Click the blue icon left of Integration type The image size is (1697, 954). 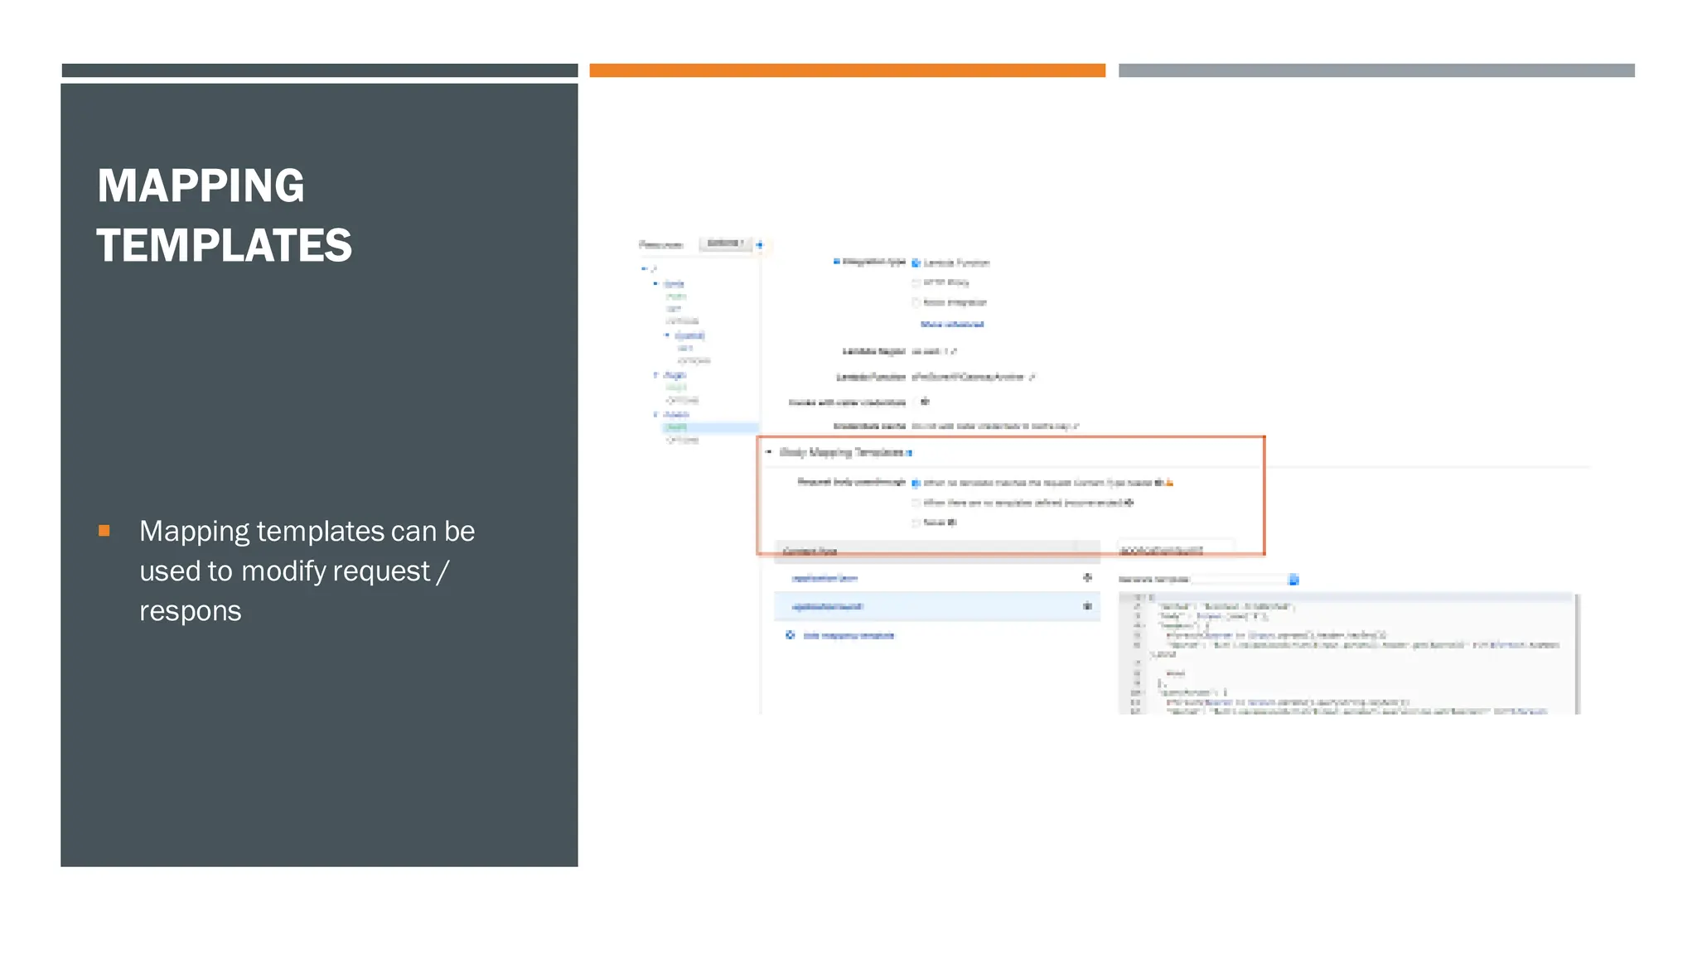836,262
